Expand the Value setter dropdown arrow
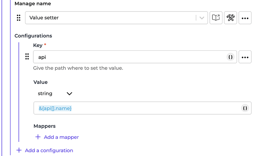Viewport: 258px width, 156px height. [x=202, y=18]
